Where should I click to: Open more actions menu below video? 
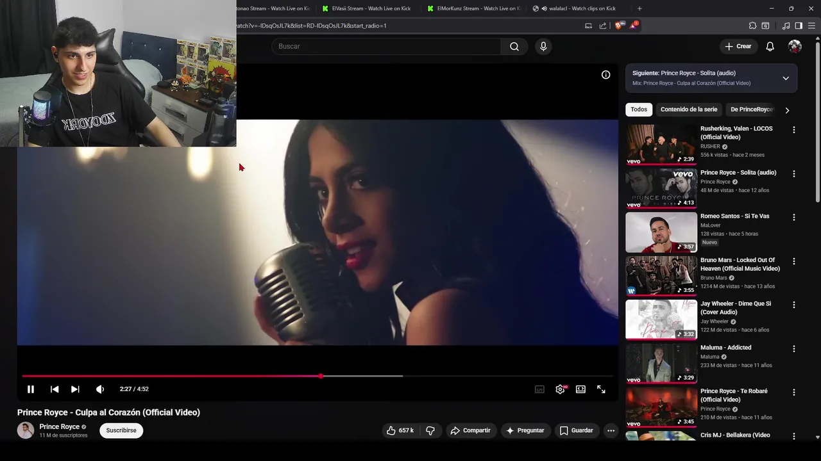pyautogui.click(x=611, y=430)
